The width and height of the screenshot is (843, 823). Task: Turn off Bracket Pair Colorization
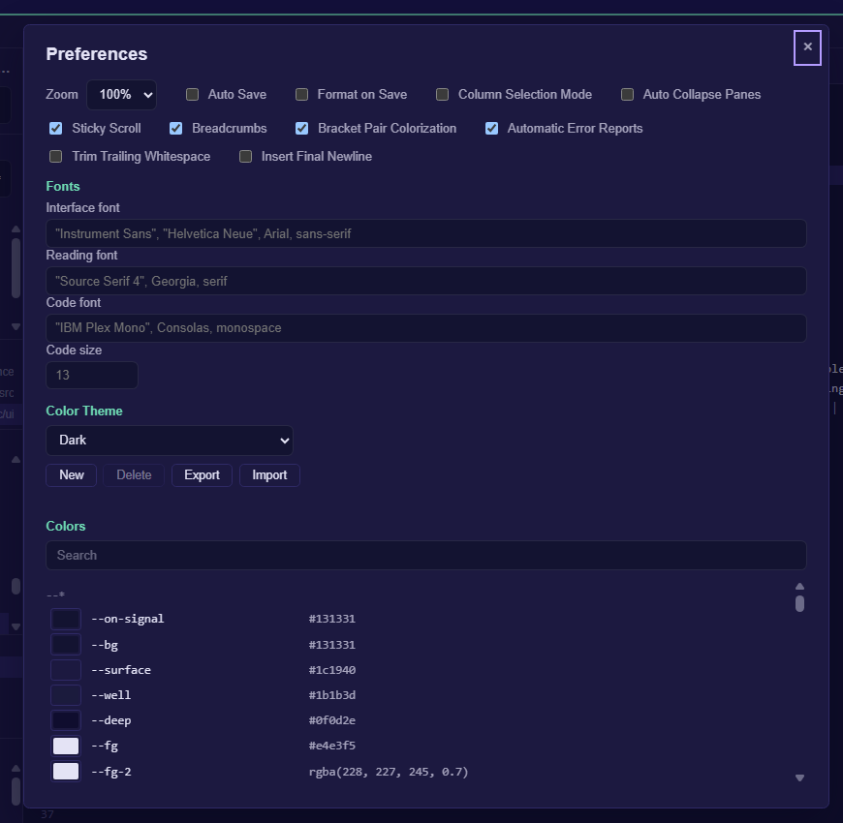(x=301, y=129)
